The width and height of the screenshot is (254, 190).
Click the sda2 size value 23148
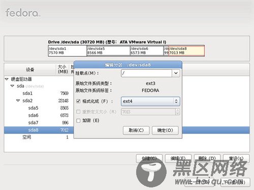63,101
